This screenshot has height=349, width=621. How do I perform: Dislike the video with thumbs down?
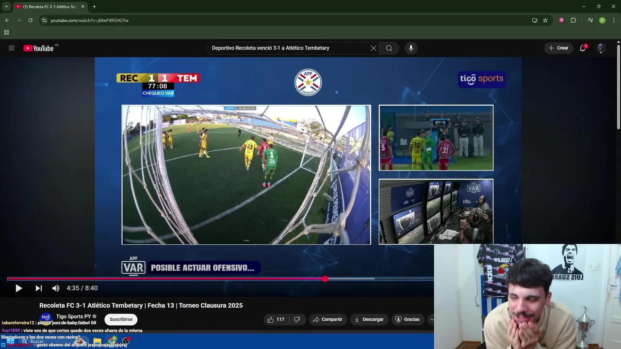tap(297, 319)
